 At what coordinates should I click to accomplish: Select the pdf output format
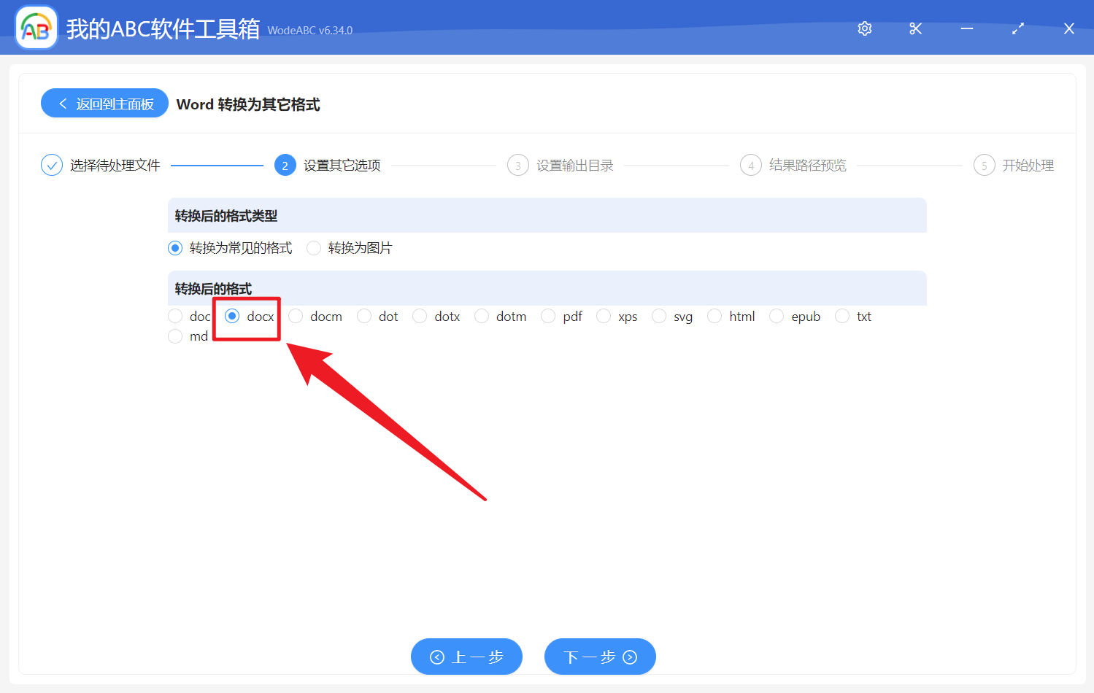click(548, 316)
